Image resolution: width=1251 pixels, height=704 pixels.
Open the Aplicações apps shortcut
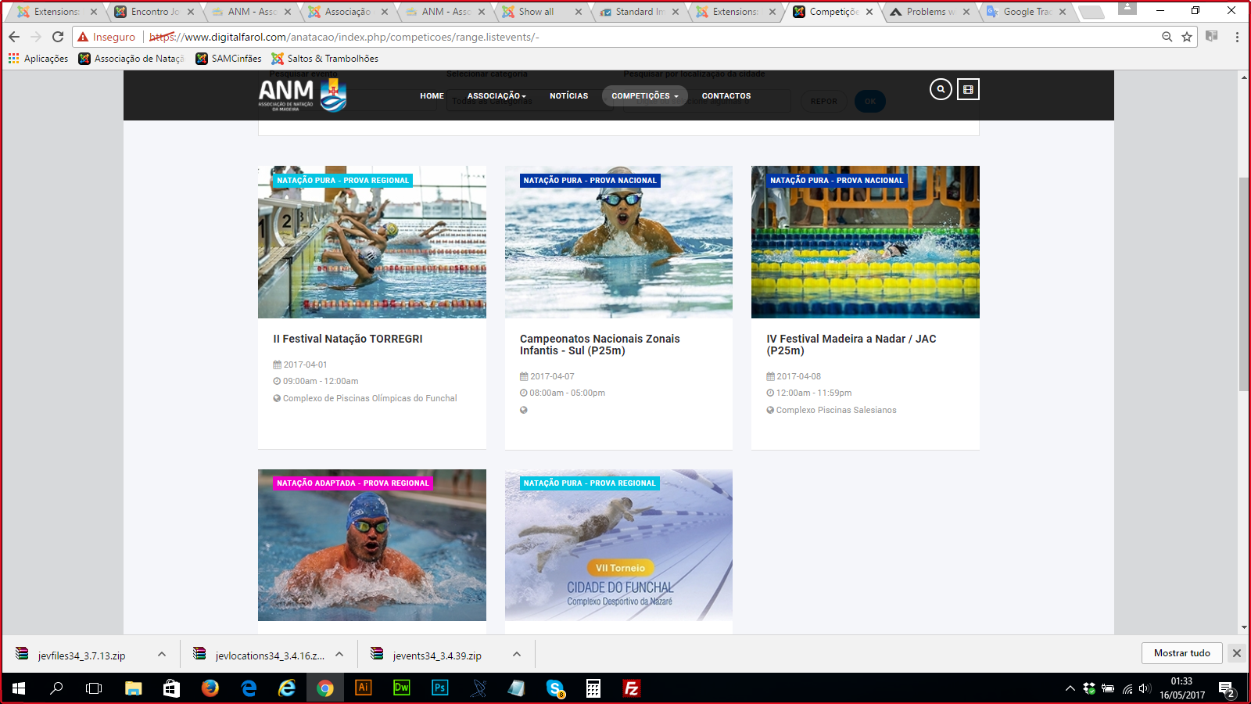[38, 59]
